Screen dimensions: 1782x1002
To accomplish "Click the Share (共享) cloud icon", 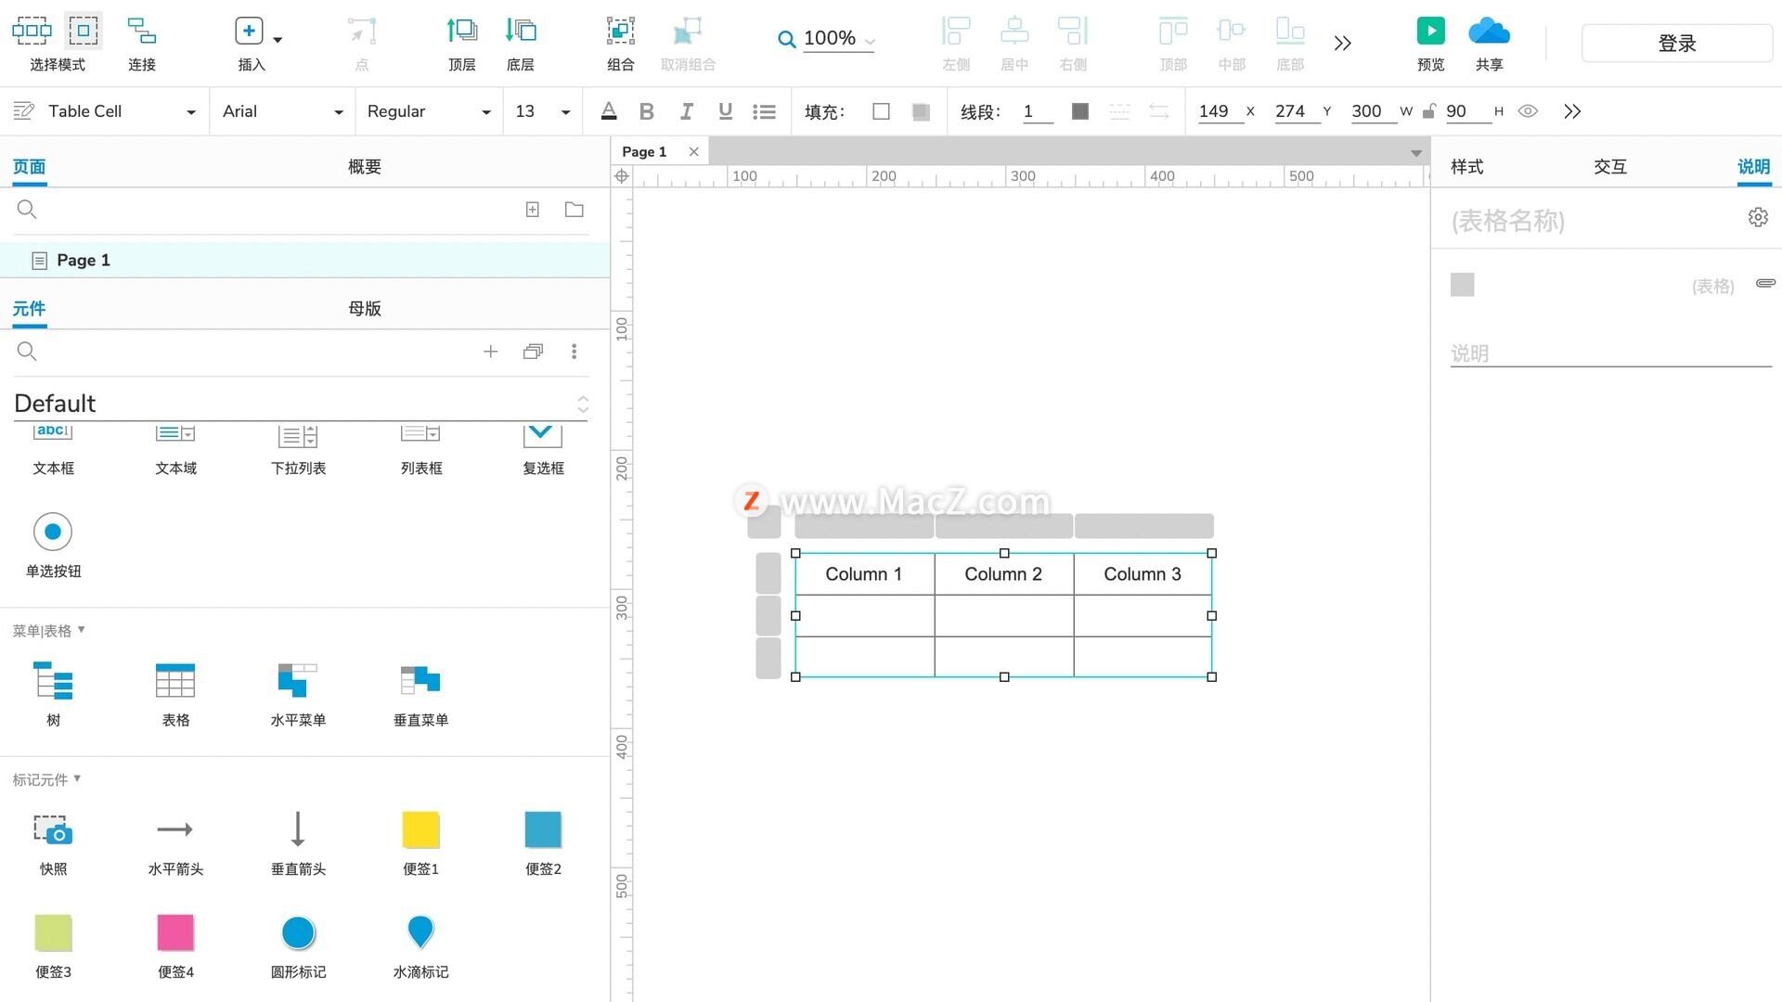I will pos(1489,31).
